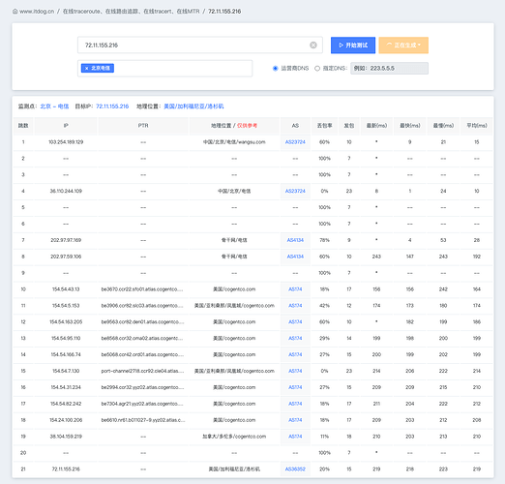Open AS4134 link in hop 7
505x484 pixels.
[295, 240]
